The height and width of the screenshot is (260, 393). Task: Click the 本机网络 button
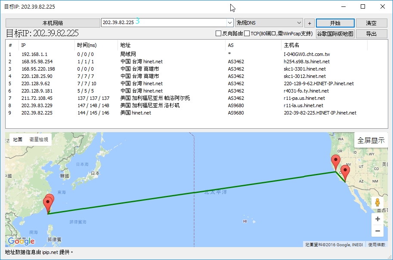(x=53, y=23)
